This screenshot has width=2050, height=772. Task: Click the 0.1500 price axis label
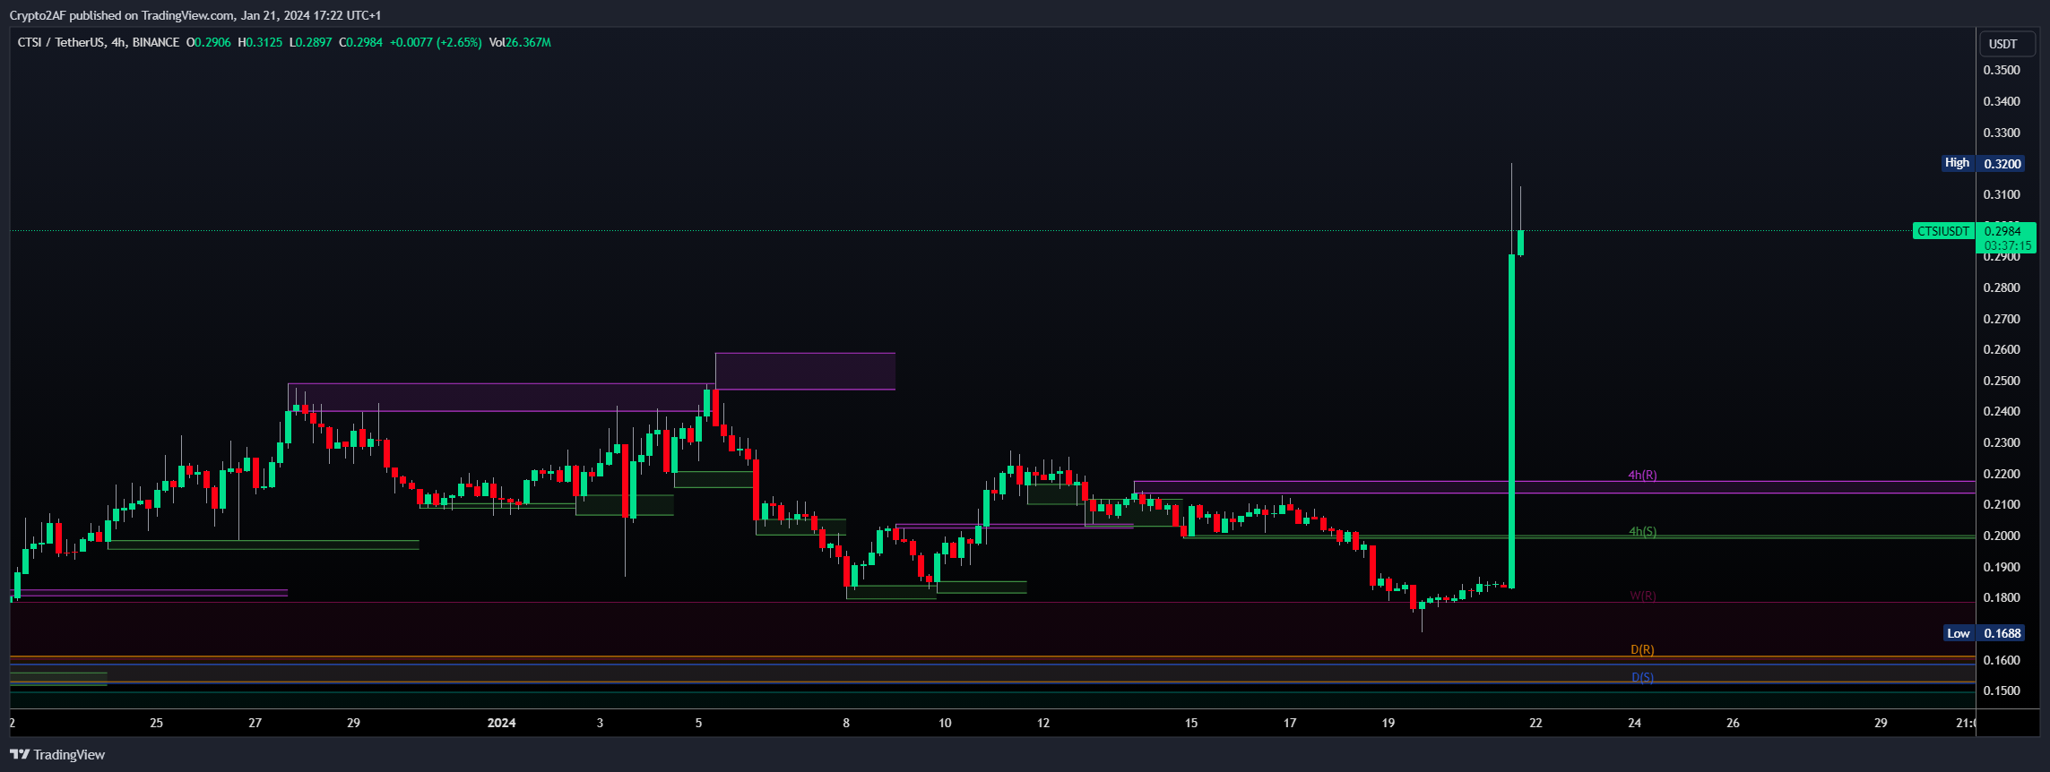tap(2002, 691)
